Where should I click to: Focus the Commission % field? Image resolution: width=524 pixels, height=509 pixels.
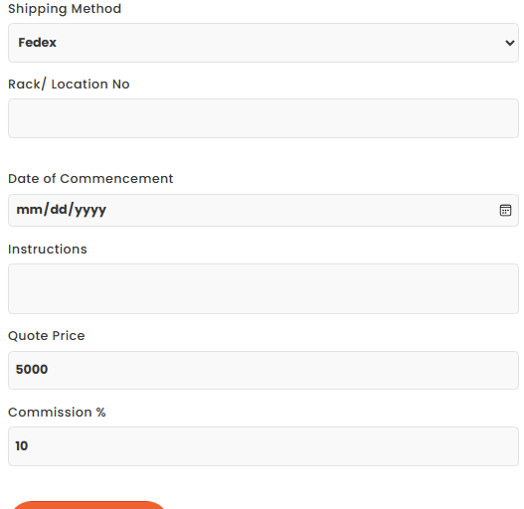(263, 446)
